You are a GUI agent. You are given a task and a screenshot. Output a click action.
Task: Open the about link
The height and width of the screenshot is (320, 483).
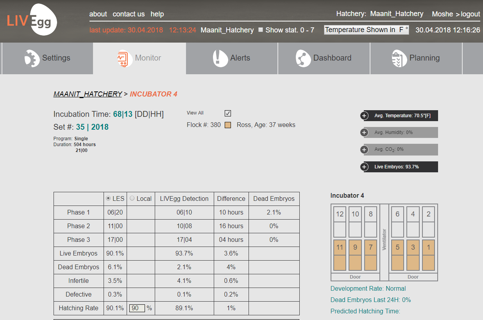point(98,14)
